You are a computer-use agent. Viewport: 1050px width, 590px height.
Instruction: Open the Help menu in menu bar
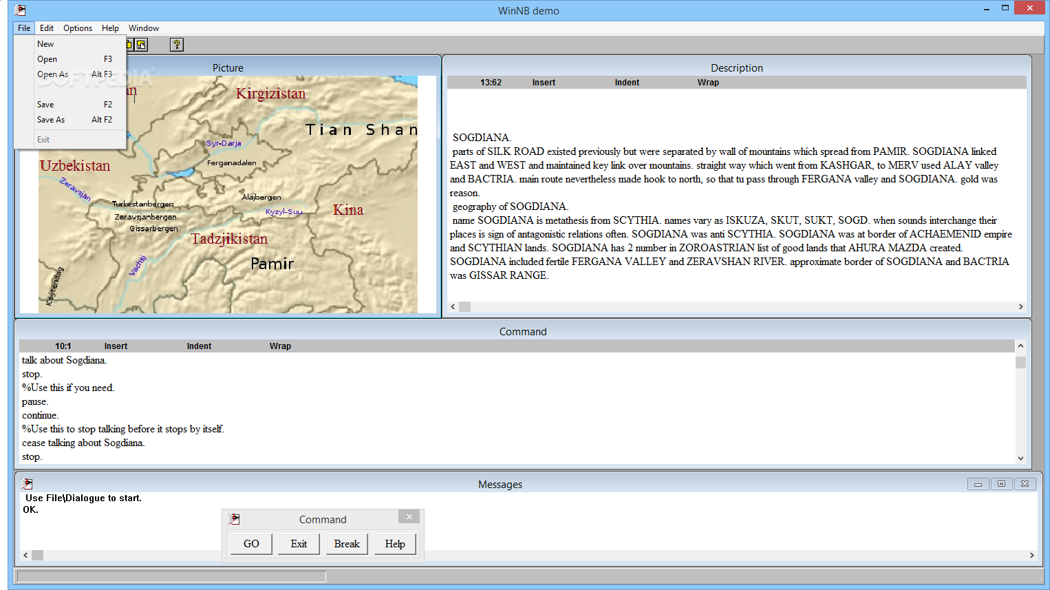110,28
